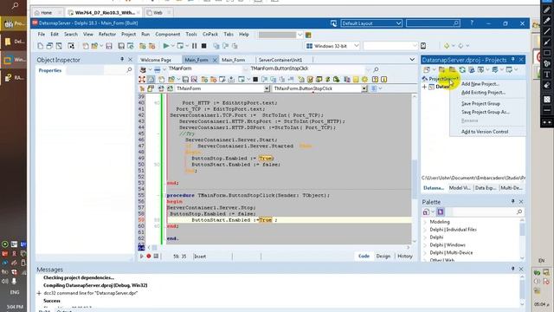Open the History tab below editor
The height and width of the screenshot is (312, 554).
[x=405, y=257]
